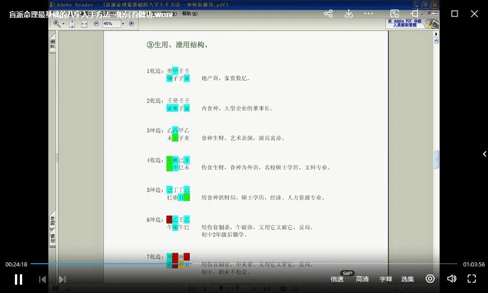Open the 帮助 menu in Adobe Reader
This screenshot has height=293, width=488.
[189, 14]
